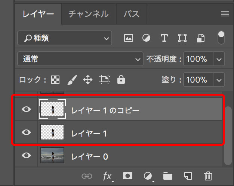Select the レイヤー 1 thumbnail
Viewport: 234px width, 186px height.
(x=52, y=132)
